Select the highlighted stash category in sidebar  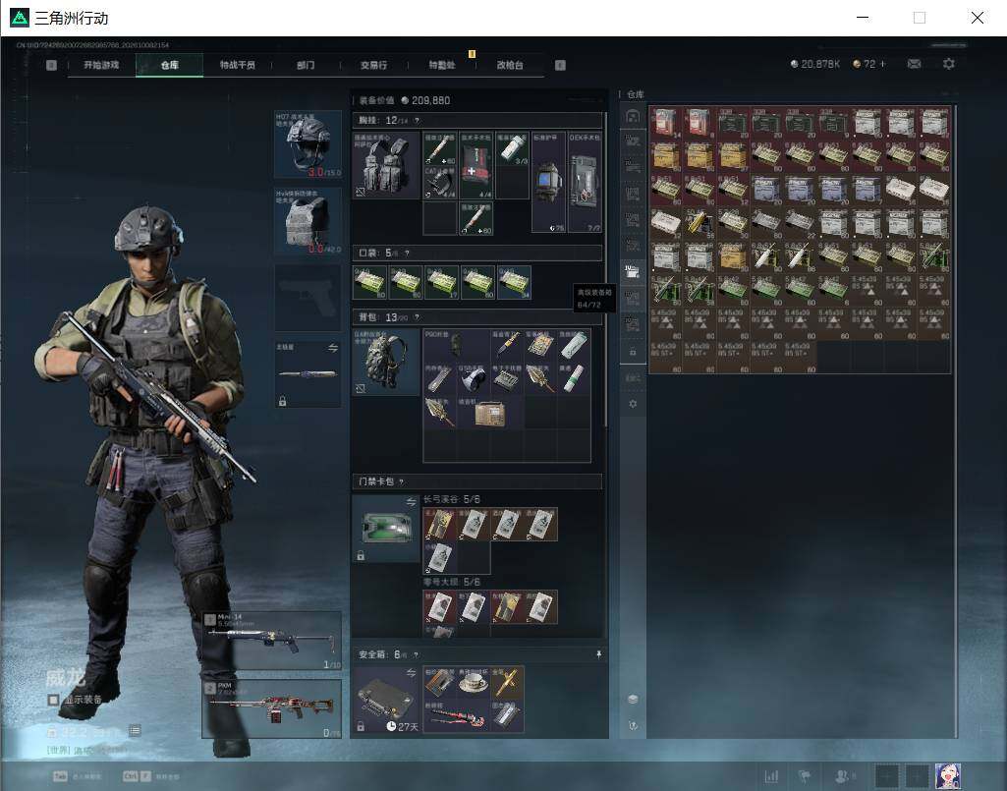click(633, 271)
